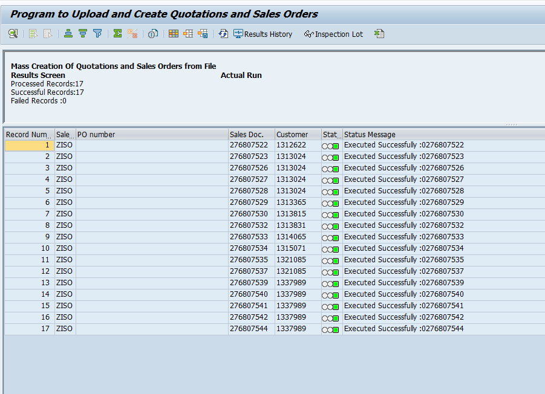This screenshot has width=545, height=394.
Task: Click the Select Layout icon
Action: (x=188, y=34)
